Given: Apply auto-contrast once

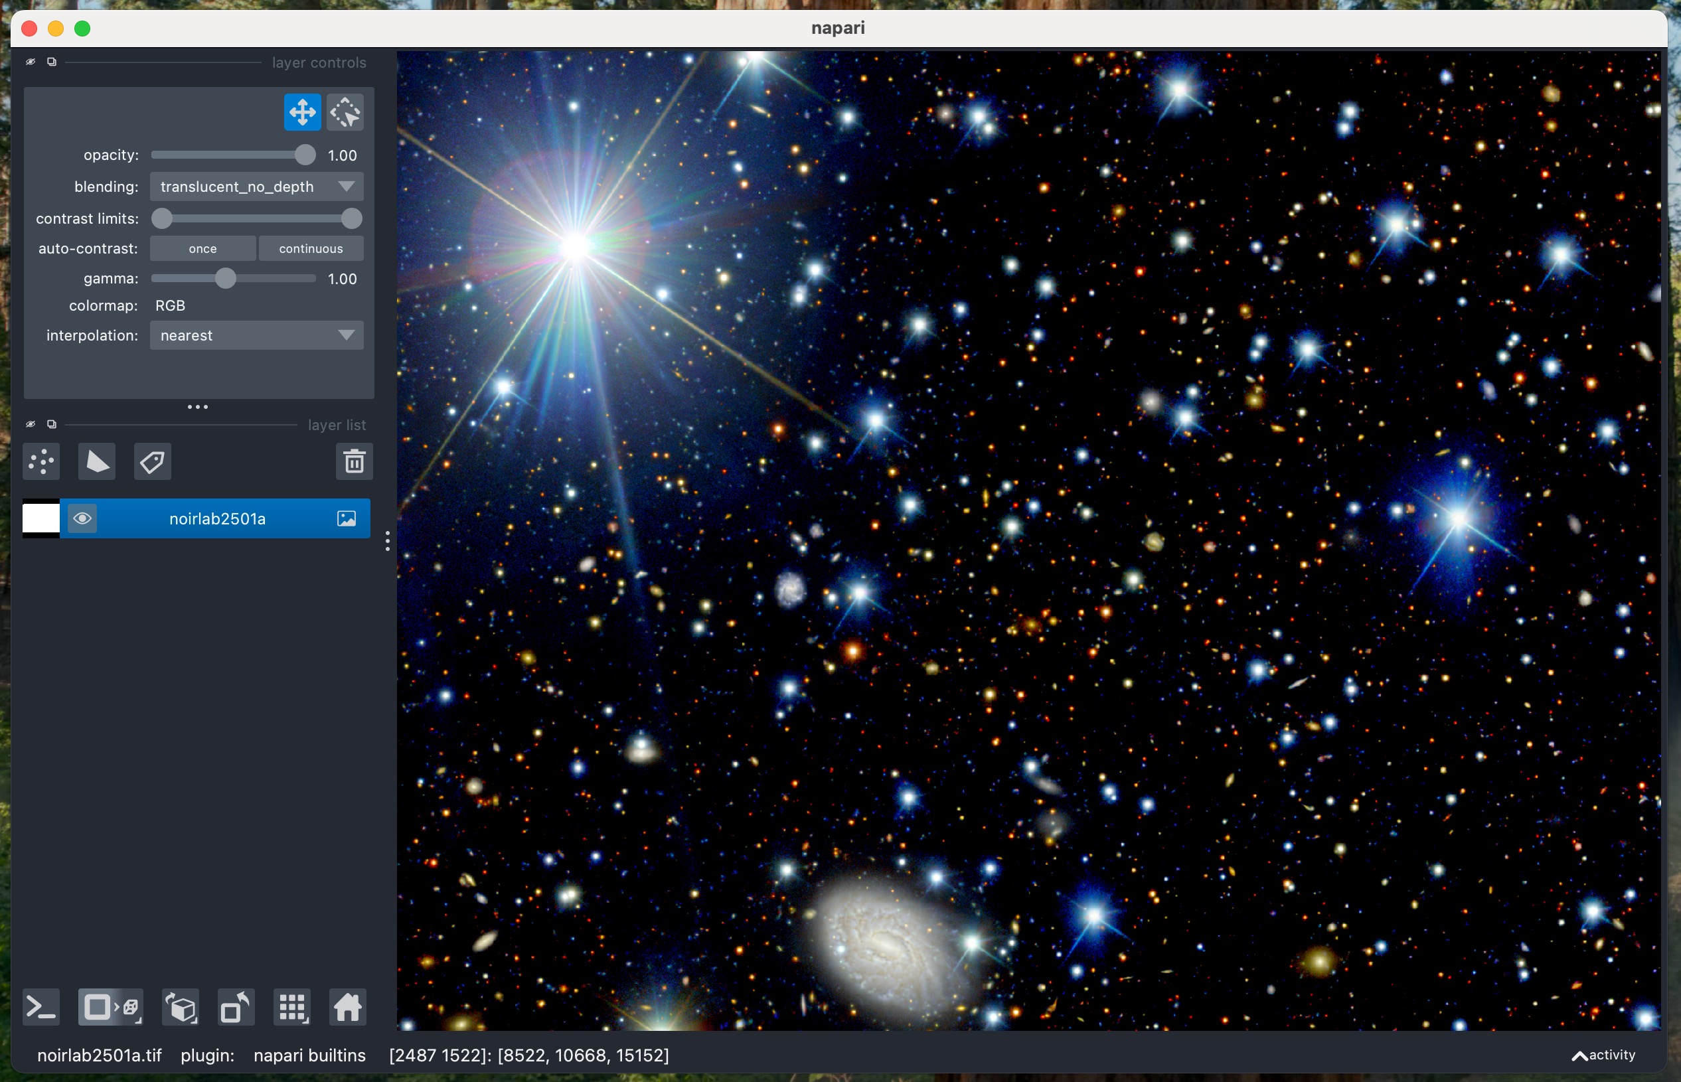Looking at the screenshot, I should coord(203,249).
